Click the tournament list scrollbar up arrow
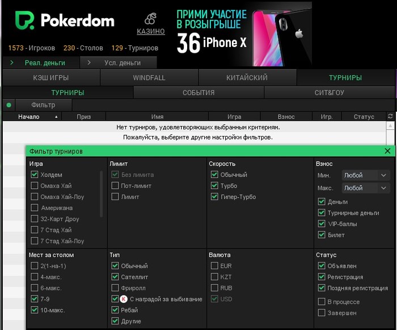Viewport: 397px width, 330px height. click(390, 125)
